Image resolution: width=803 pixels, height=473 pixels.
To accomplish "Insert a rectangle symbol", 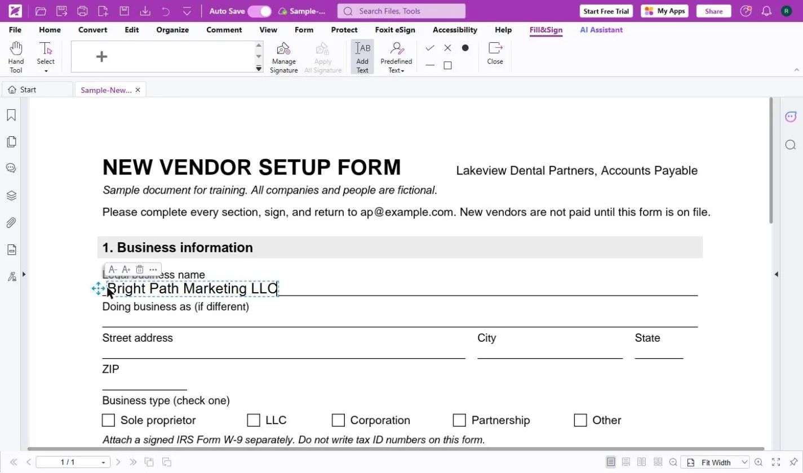I will click(447, 65).
